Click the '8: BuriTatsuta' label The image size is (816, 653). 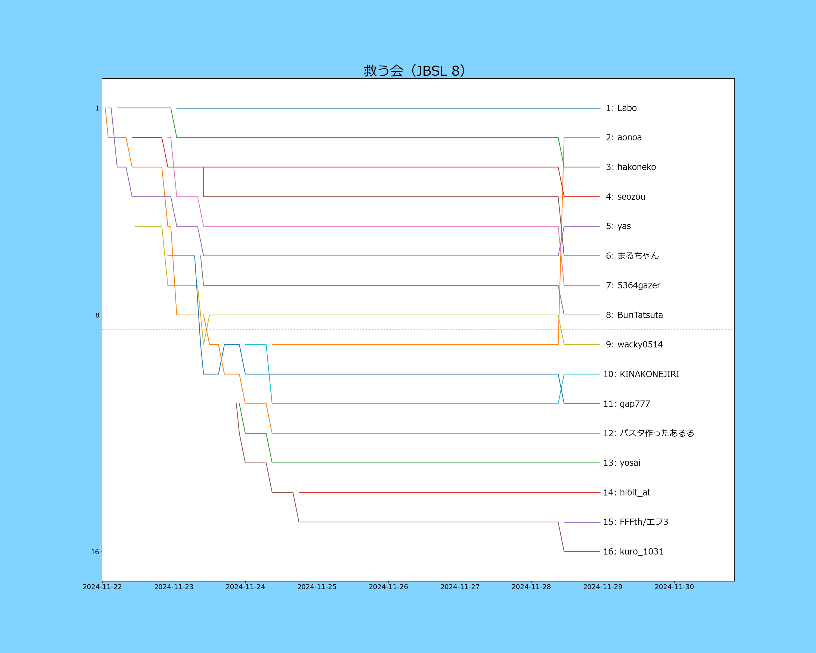(634, 315)
